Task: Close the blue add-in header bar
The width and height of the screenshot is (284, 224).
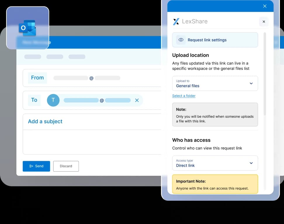Action: [265, 6]
